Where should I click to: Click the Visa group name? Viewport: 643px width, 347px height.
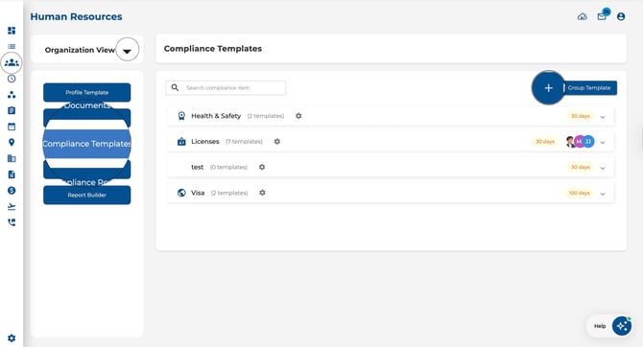[198, 193]
